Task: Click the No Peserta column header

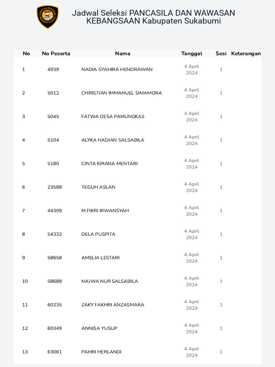Action: 56,53
